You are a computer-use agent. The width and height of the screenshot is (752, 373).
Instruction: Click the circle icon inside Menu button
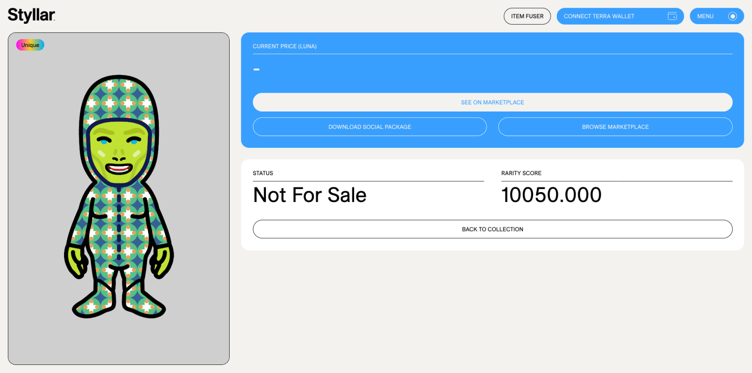pyautogui.click(x=733, y=16)
